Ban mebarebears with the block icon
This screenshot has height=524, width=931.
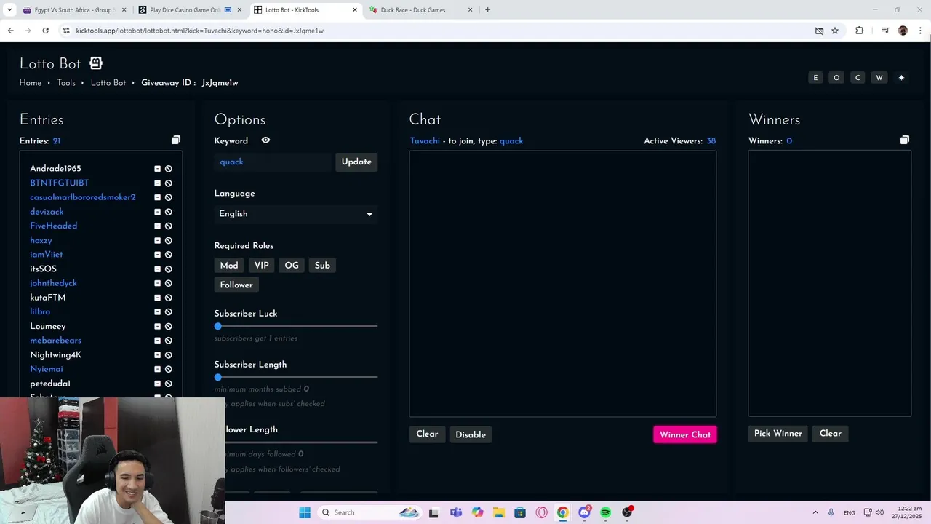tap(168, 341)
